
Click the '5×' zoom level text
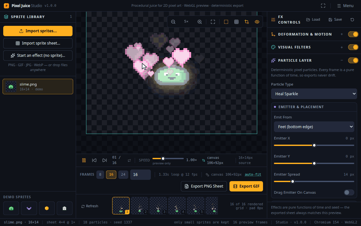186,21
